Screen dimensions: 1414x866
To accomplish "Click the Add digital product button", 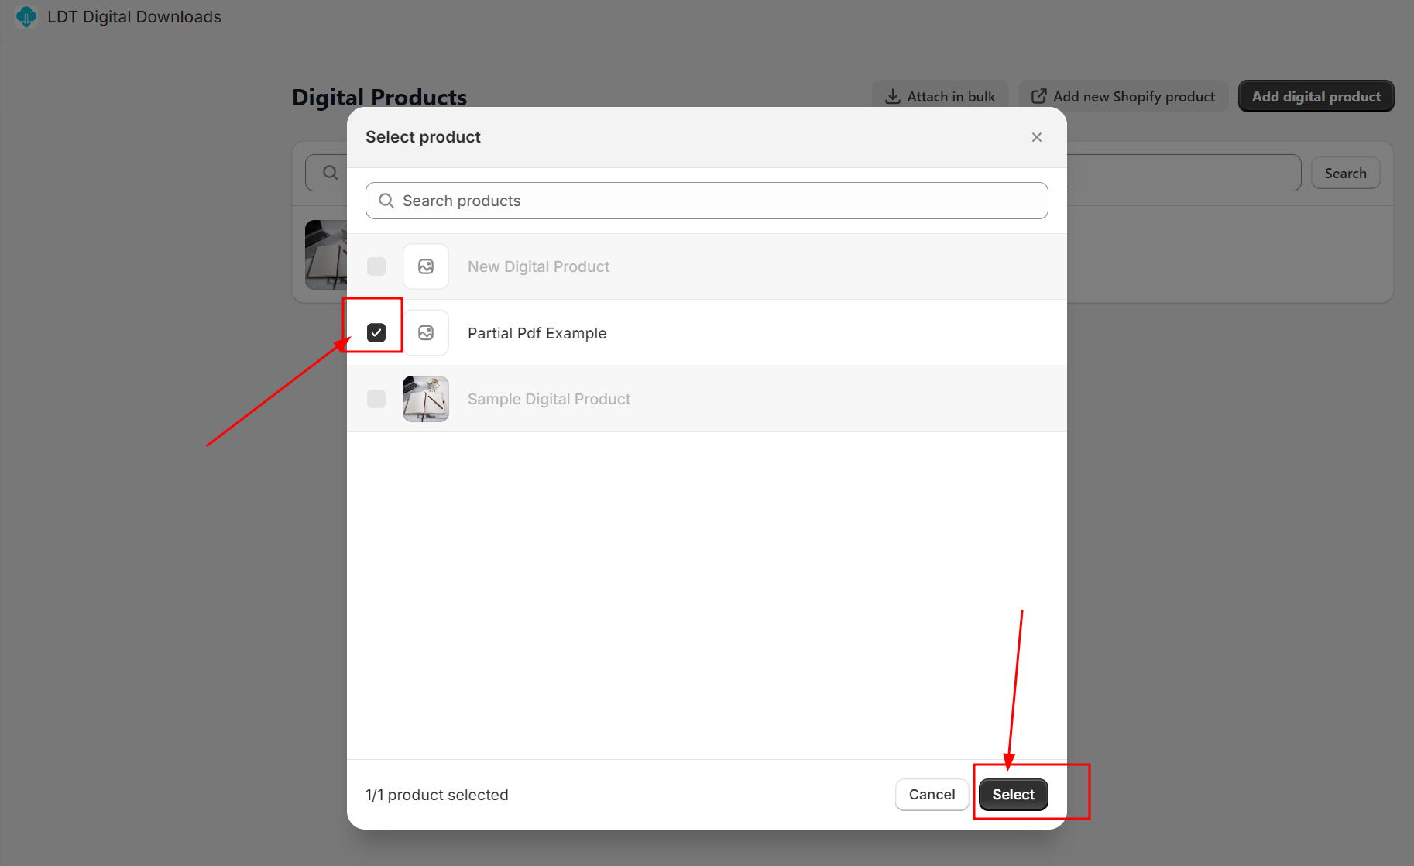I will pos(1316,97).
